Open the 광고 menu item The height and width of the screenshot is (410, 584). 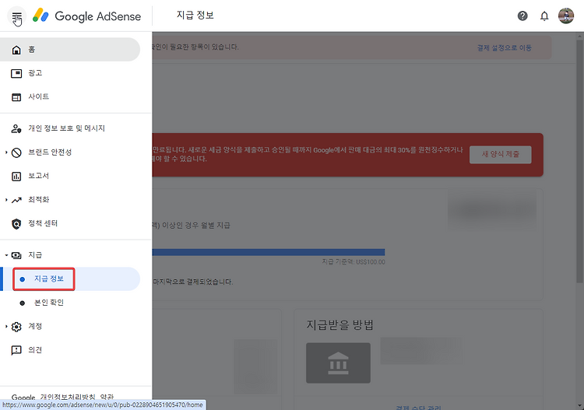pos(70,73)
